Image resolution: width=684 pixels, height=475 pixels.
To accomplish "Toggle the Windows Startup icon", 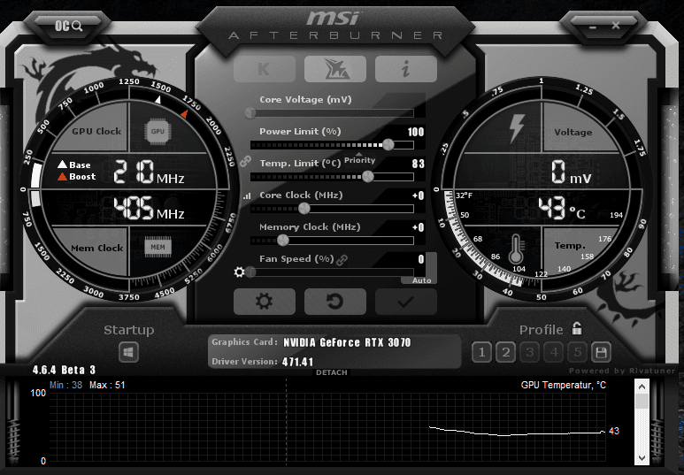I will pos(128,352).
